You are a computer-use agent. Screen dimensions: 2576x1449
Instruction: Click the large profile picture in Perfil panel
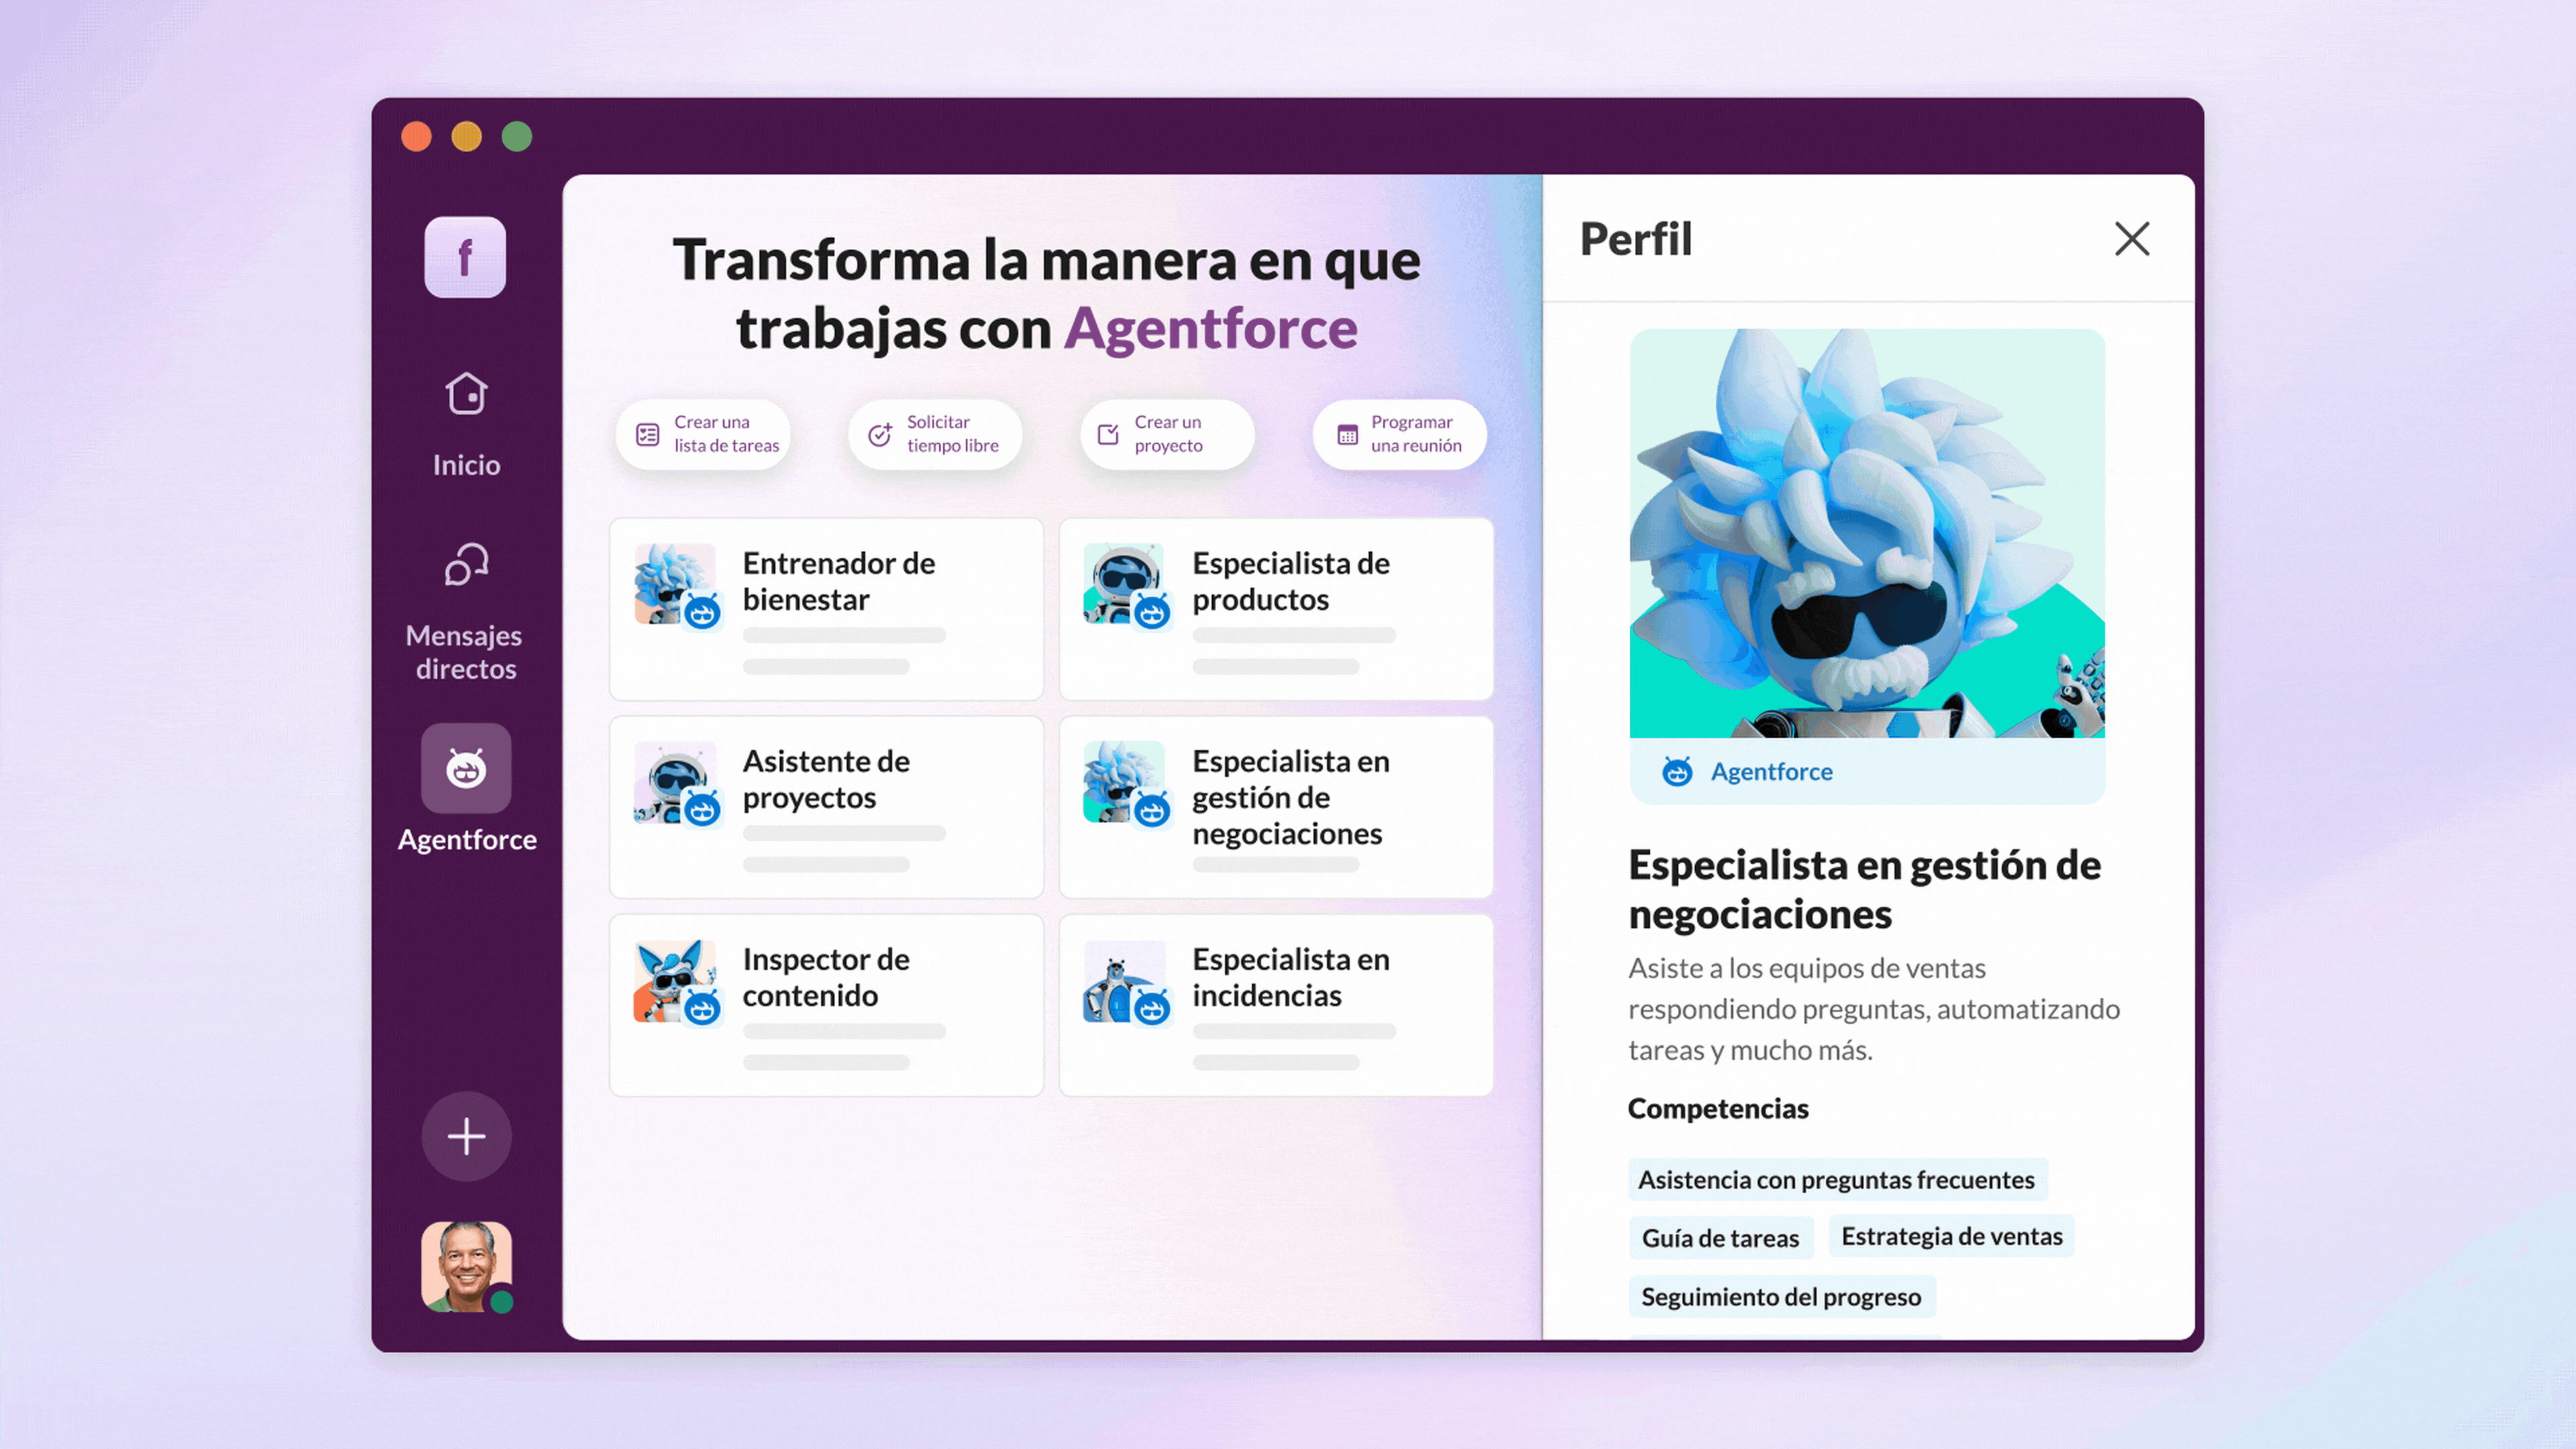pyautogui.click(x=1867, y=533)
